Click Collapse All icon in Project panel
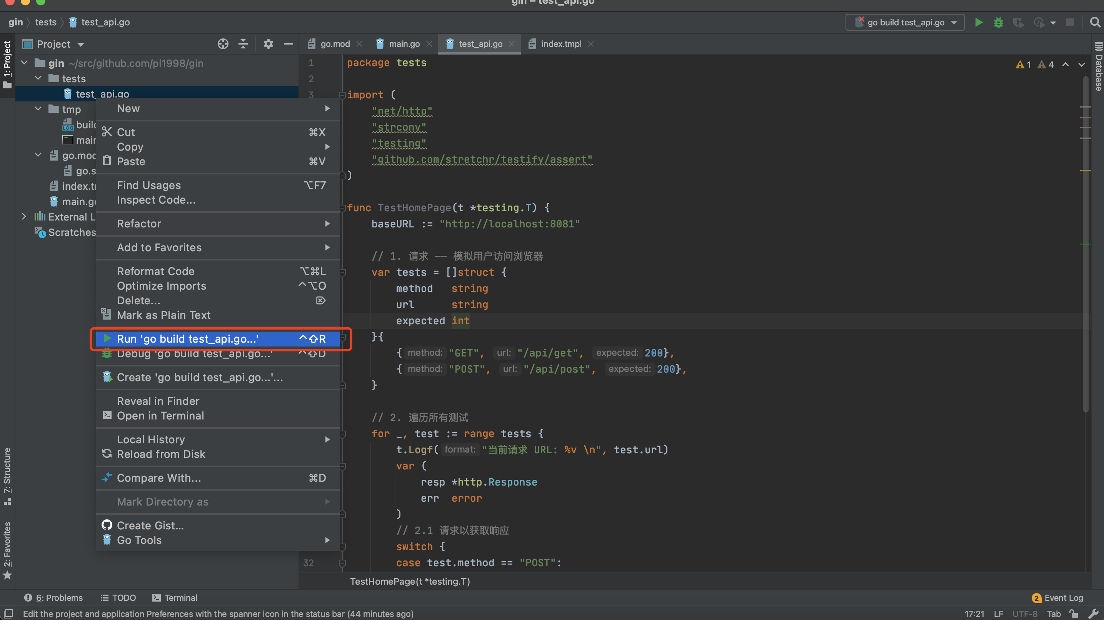The width and height of the screenshot is (1104, 620). pyautogui.click(x=243, y=44)
